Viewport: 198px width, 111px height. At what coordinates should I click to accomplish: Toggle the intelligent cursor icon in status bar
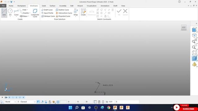tap(38, 102)
